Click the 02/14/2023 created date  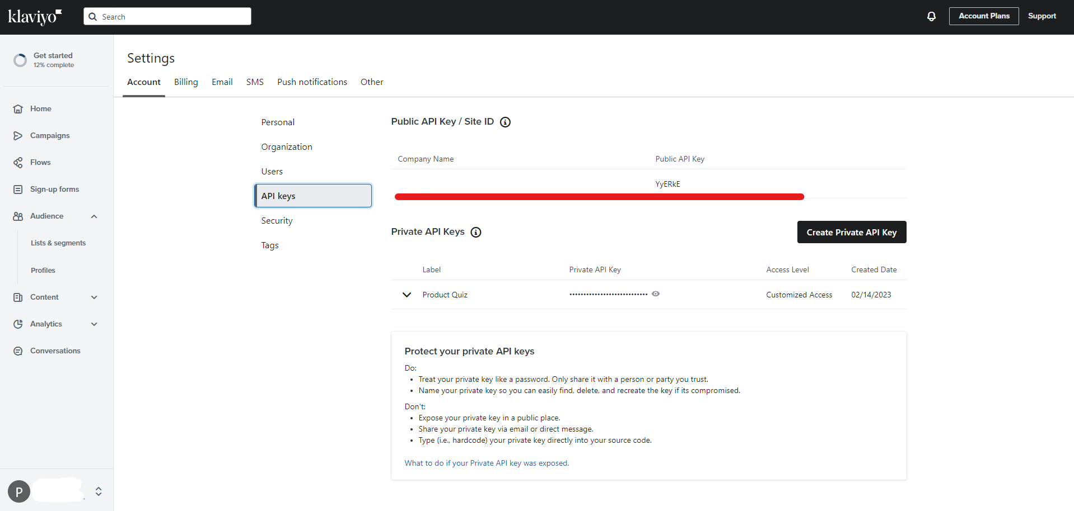871,295
